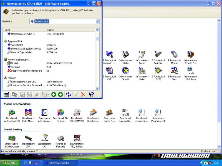
Task: Click the options table icon in dialog toolbar
Action: pos(6,94)
